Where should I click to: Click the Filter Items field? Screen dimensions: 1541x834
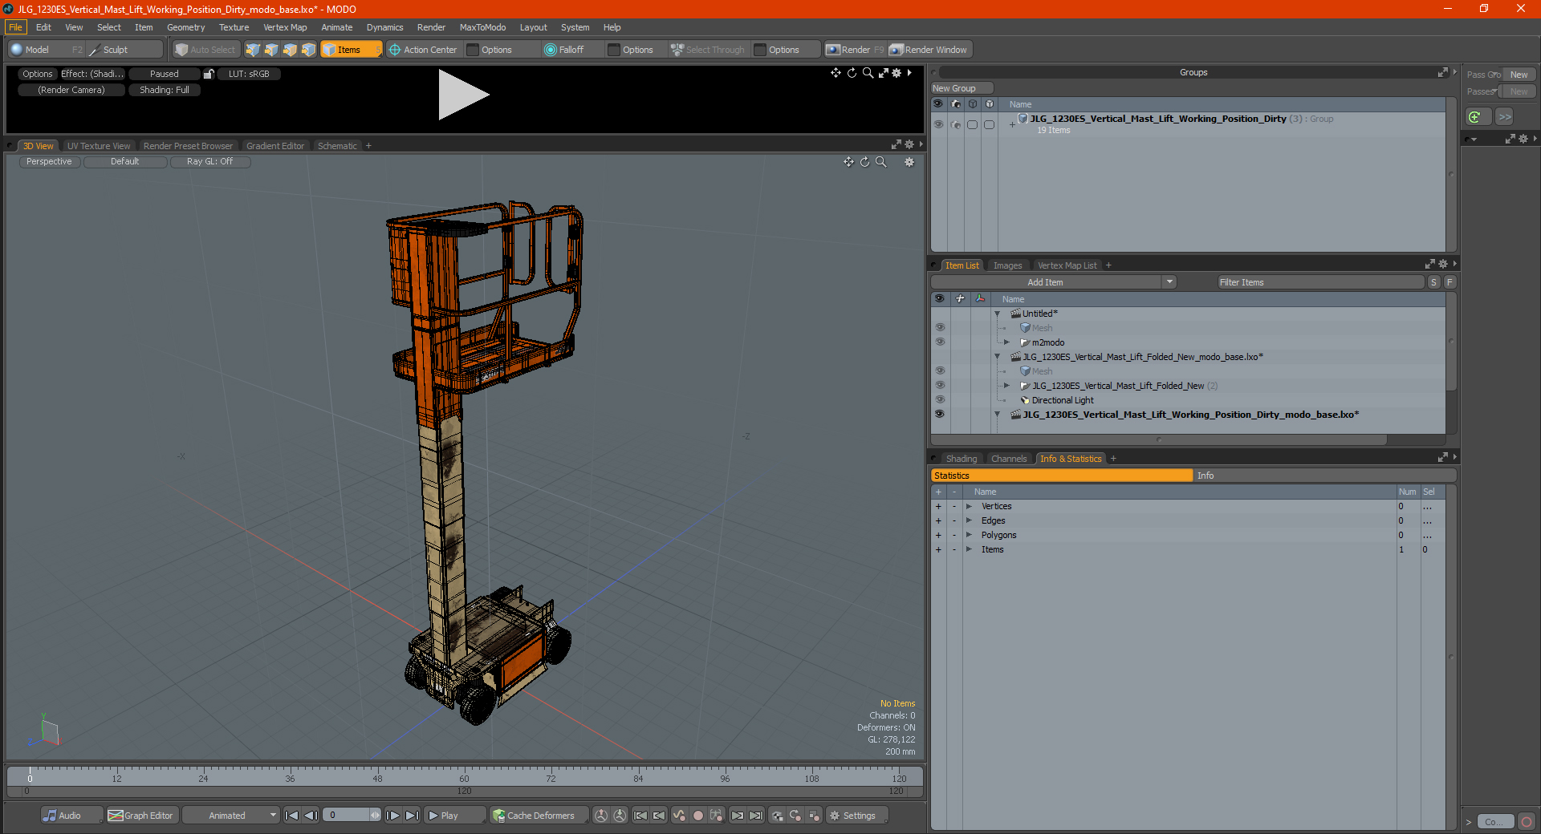tap(1320, 282)
